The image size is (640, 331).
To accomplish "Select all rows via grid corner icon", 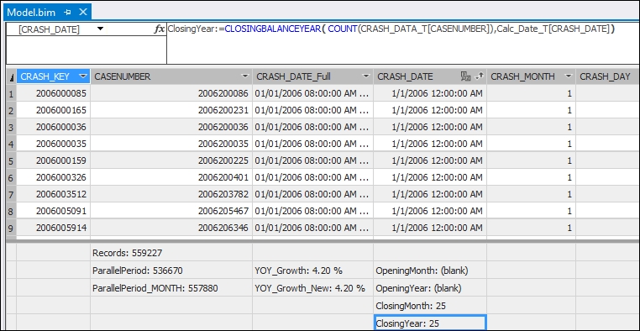I will point(11,76).
